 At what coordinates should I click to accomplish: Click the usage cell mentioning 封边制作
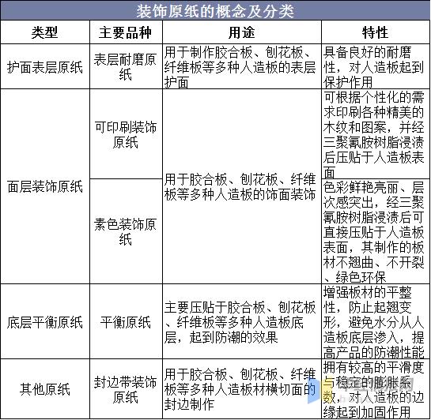coord(242,388)
